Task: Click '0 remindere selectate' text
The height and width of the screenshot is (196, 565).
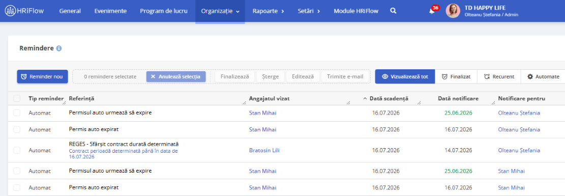Action: (x=110, y=76)
